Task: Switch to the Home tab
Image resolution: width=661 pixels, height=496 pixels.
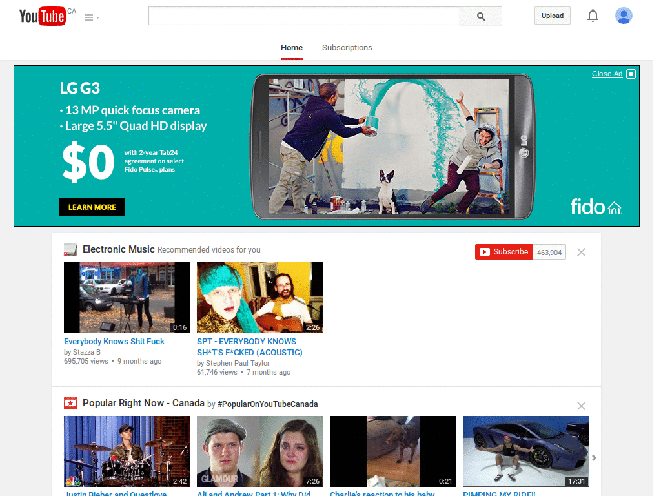Action: tap(292, 48)
